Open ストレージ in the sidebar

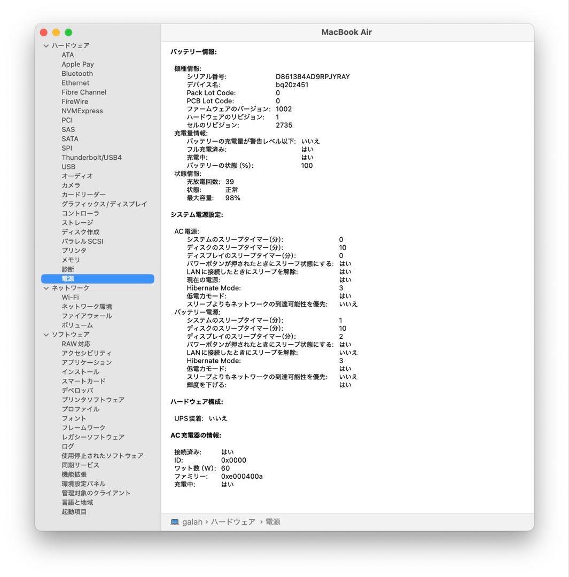click(77, 223)
